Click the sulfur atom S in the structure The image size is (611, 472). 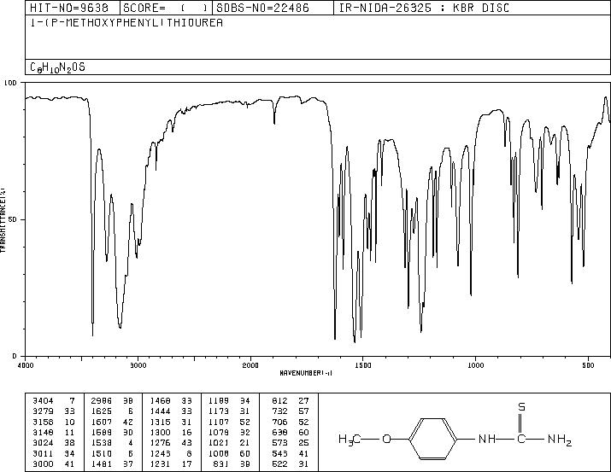[x=522, y=407]
